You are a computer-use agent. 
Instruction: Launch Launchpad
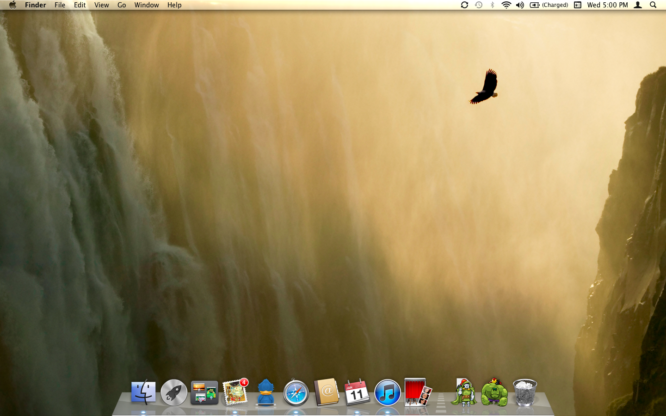point(173,392)
